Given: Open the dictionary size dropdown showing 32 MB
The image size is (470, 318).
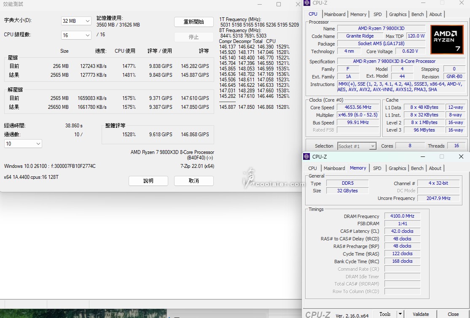Looking at the screenshot, I should pyautogui.click(x=76, y=21).
